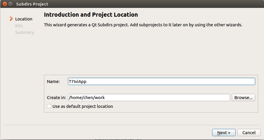Click the 'Create in:' field label
The height and width of the screenshot is (140, 264).
tap(56, 98)
